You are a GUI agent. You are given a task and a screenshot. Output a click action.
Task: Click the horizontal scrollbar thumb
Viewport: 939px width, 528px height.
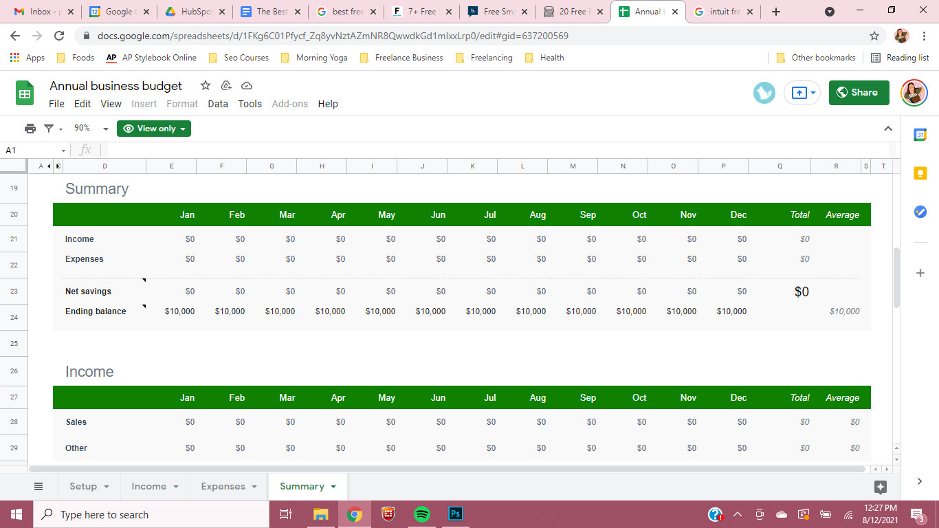point(447,469)
